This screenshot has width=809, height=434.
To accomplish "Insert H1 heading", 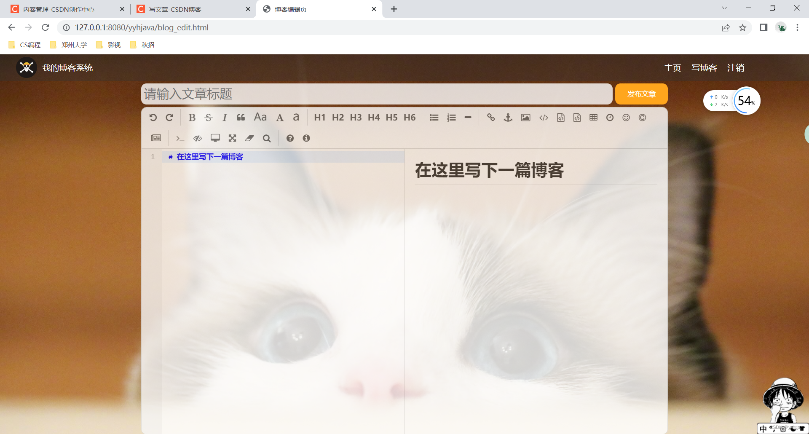I will click(x=320, y=118).
